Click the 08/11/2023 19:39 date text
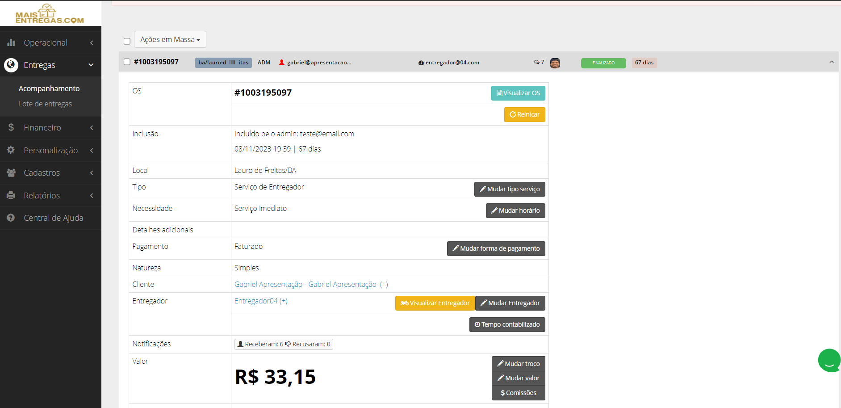Viewport: 841px width, 408px height. click(263, 149)
